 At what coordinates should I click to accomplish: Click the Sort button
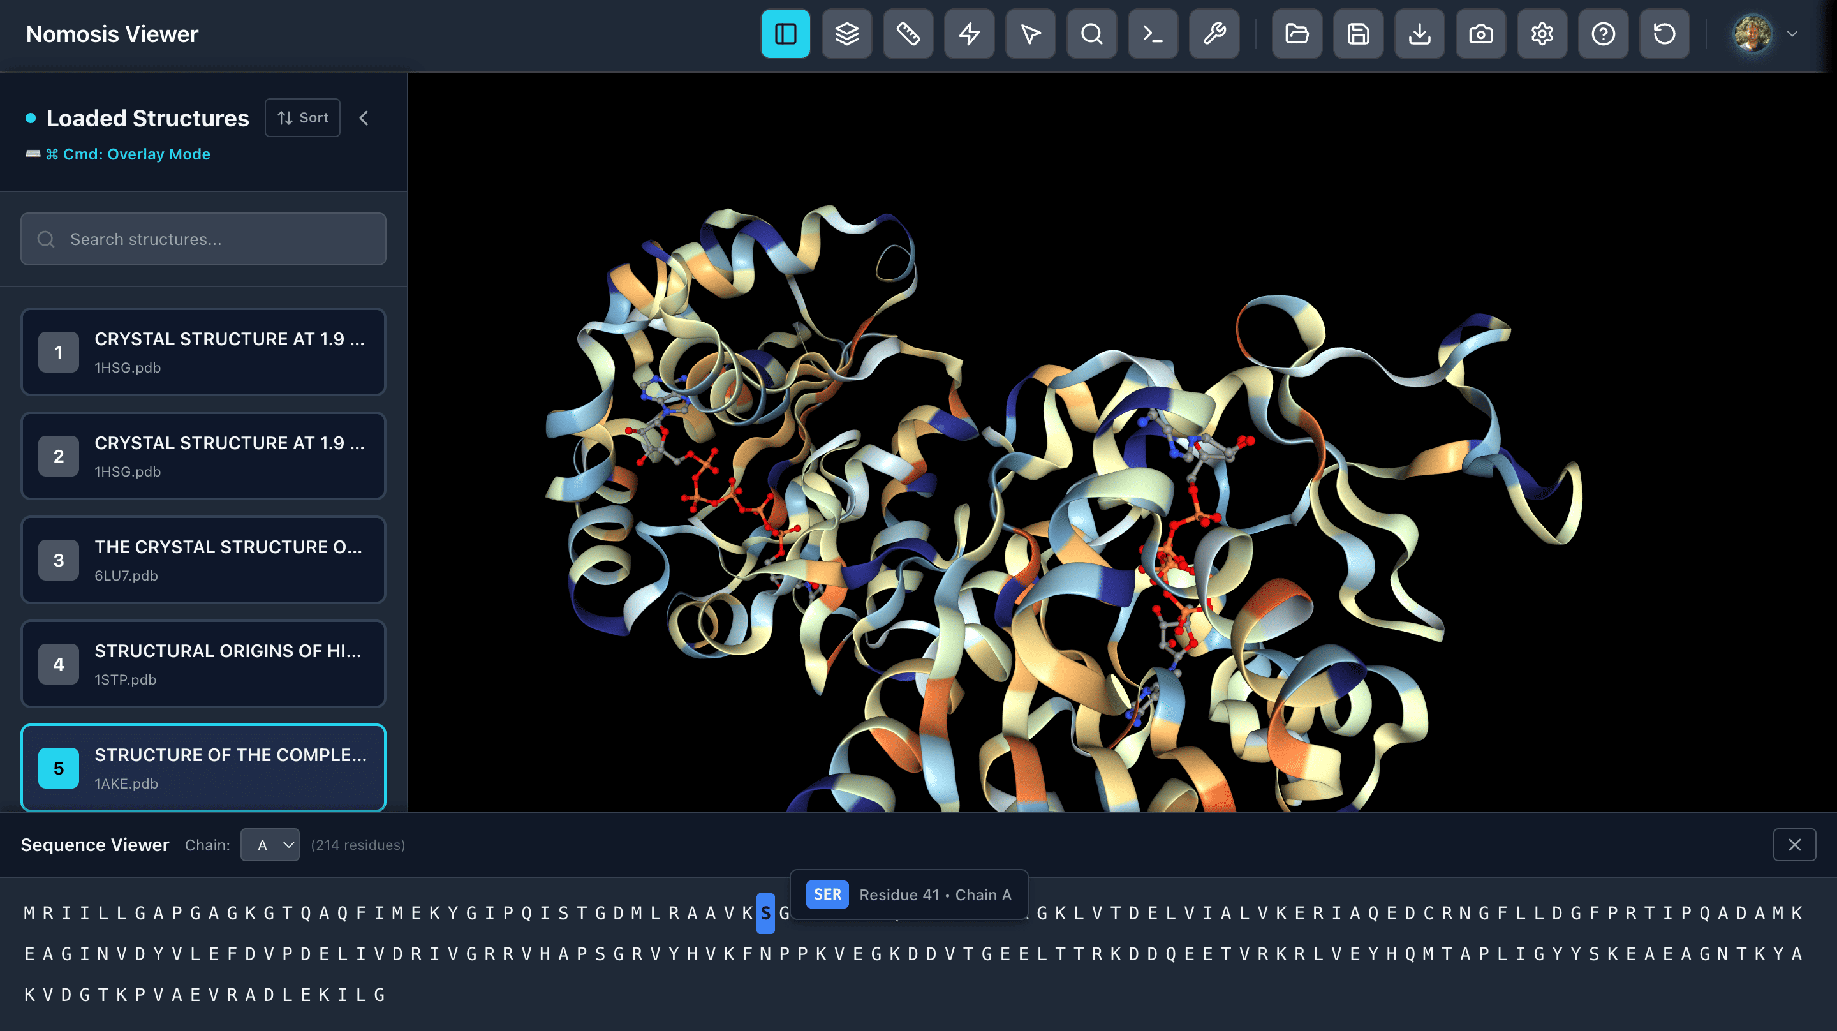302,117
